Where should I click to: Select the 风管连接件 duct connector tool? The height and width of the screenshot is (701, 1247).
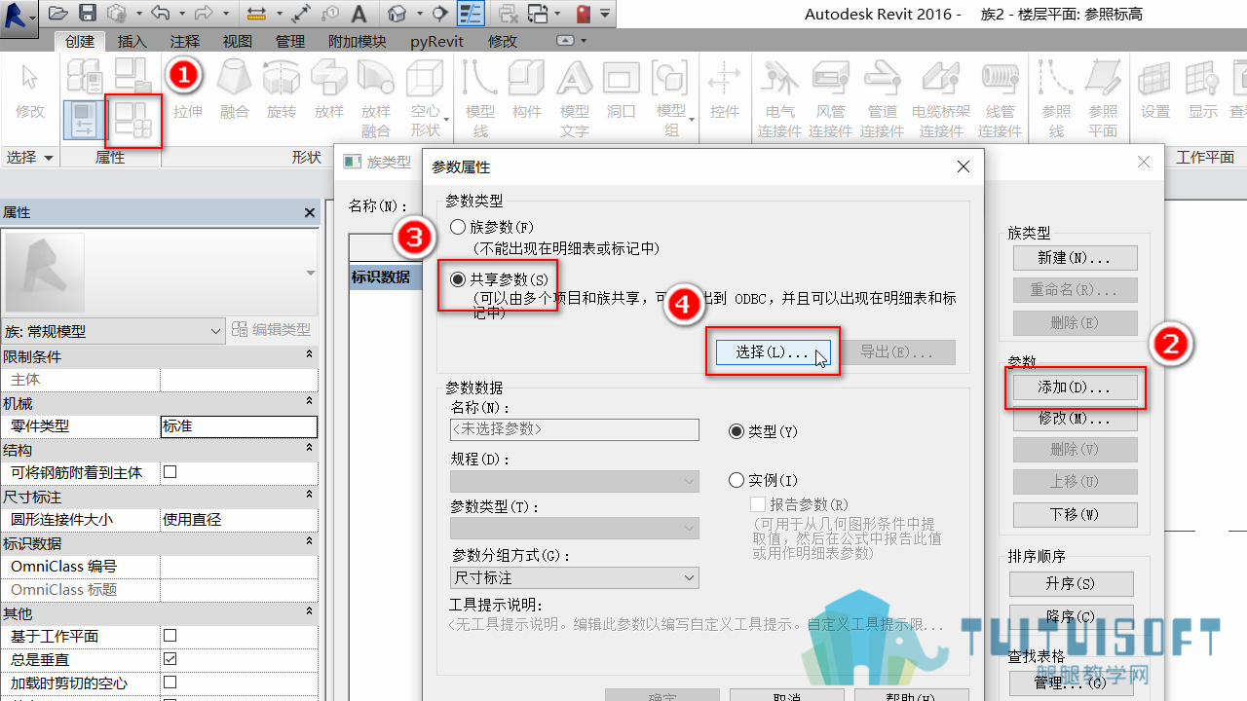coord(830,99)
